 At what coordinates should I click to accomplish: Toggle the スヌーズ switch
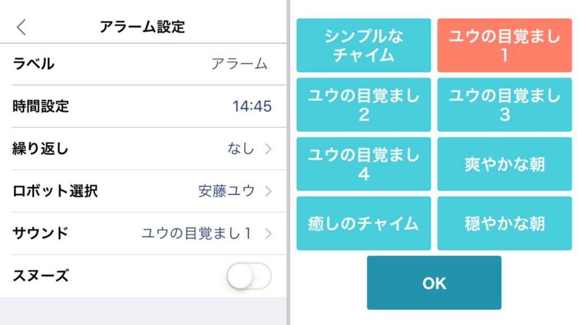point(249,275)
